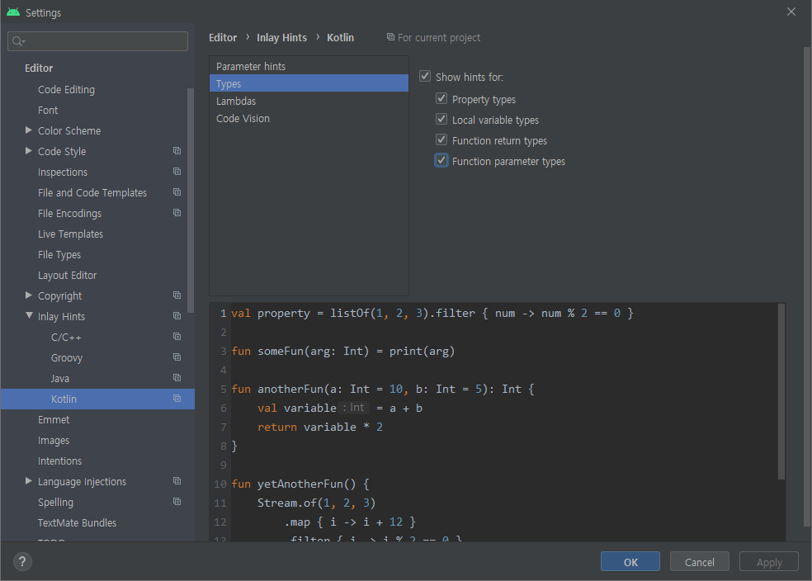The width and height of the screenshot is (812, 581).
Task: Select Groovy under Inlay Hints
Action: click(67, 358)
